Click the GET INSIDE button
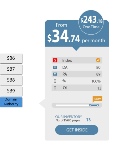Screen dimensions: 121x150 [77, 130]
